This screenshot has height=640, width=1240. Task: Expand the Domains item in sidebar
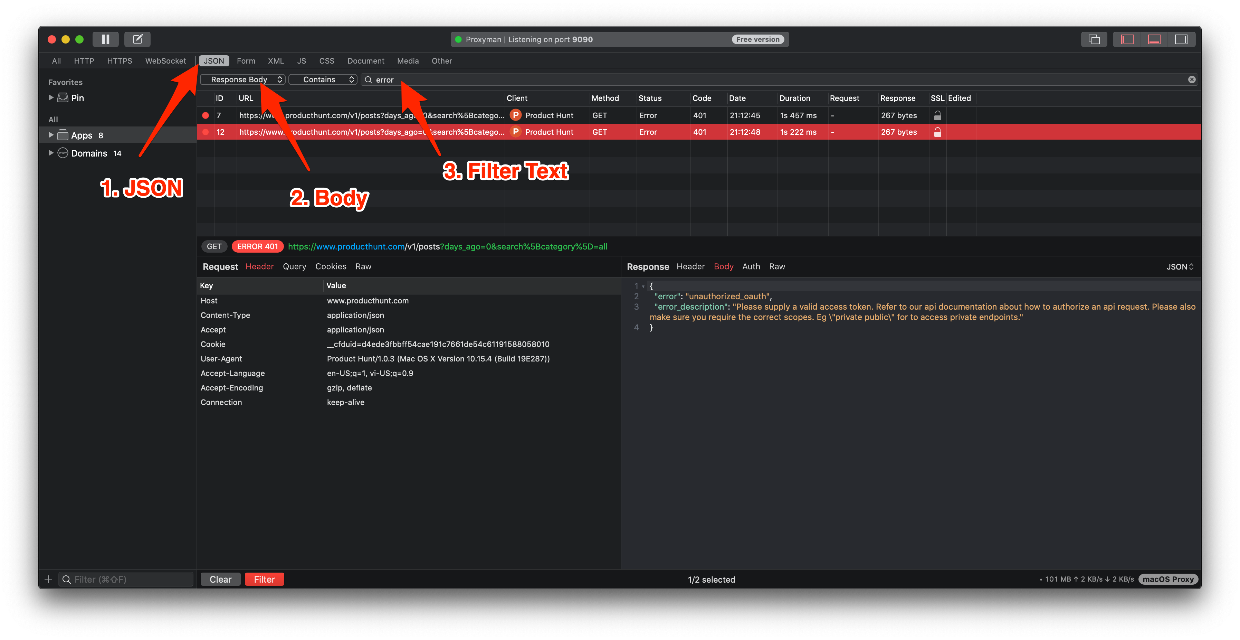51,153
